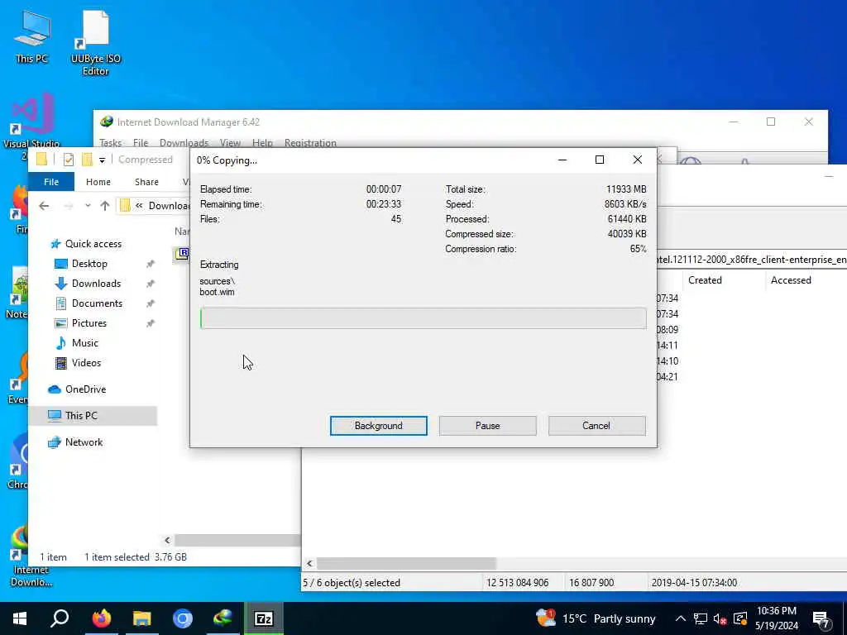Image resolution: width=847 pixels, height=635 pixels.
Task: Open File Explorer from the taskbar
Action: [142, 618]
